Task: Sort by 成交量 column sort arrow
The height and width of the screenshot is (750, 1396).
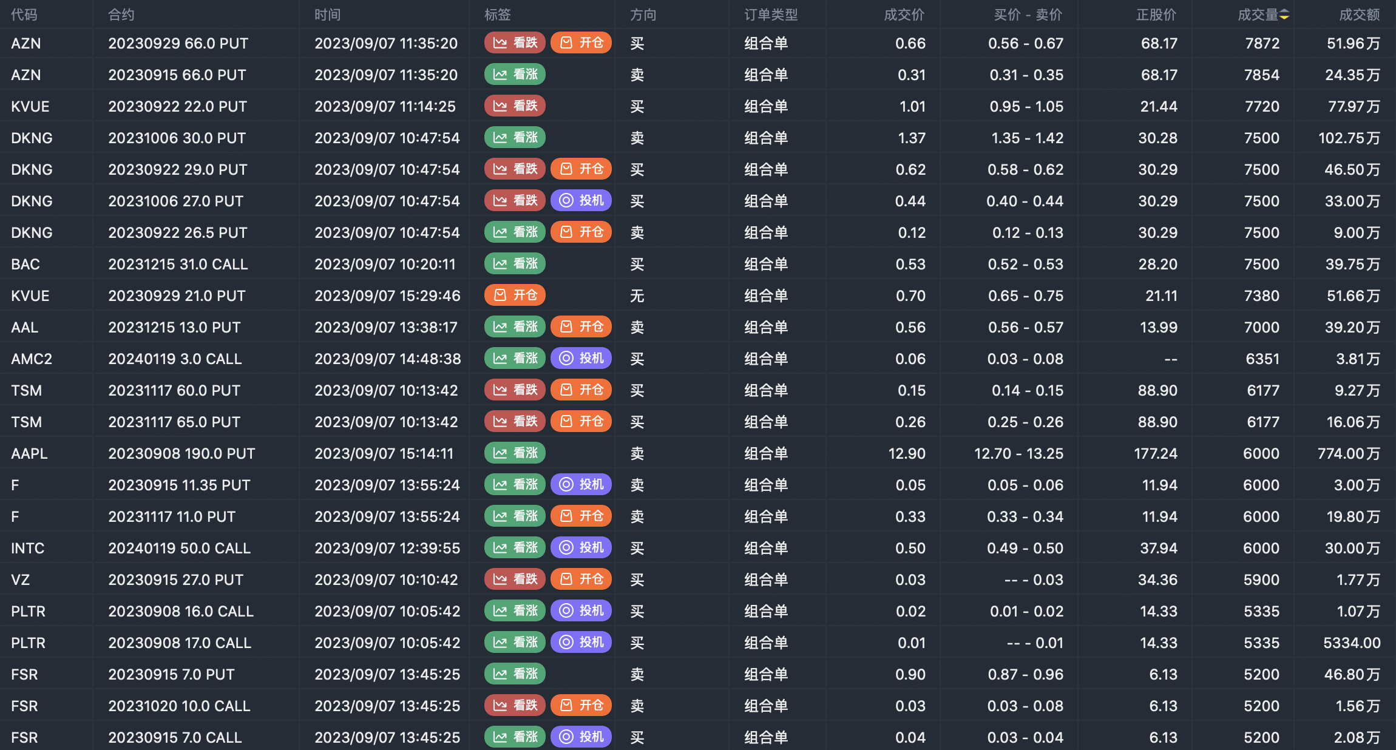Action: (x=1284, y=15)
